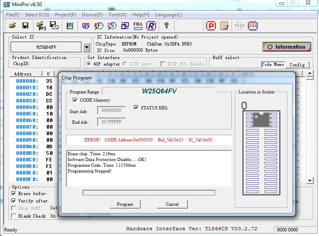The image size is (319, 236).
Task: Click hex value 50 at address 0000B0
Action: coord(49,153)
